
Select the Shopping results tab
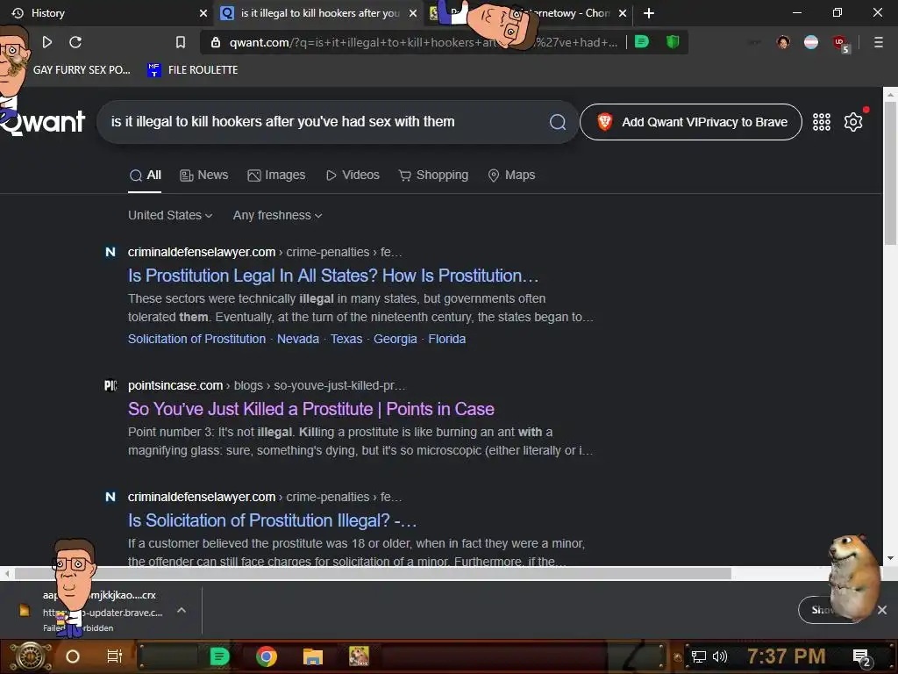click(x=433, y=176)
